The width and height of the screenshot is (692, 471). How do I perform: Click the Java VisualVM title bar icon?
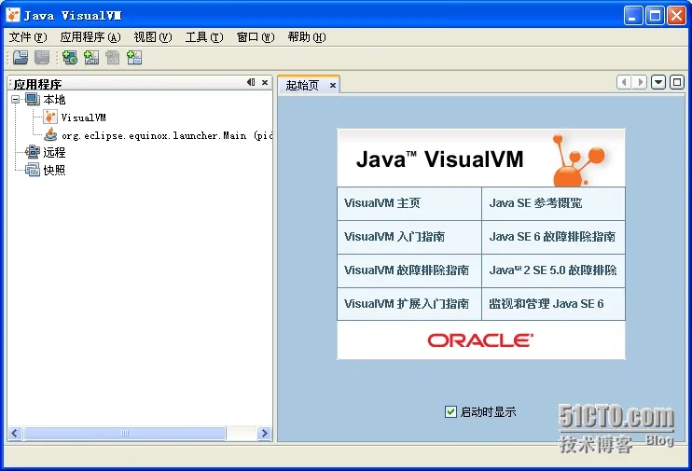(13, 16)
